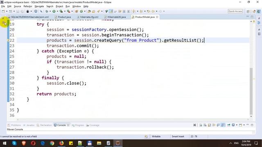Toggle Word Wrap in the toolbar
Screen dimensions: 262x147
[120, 11]
